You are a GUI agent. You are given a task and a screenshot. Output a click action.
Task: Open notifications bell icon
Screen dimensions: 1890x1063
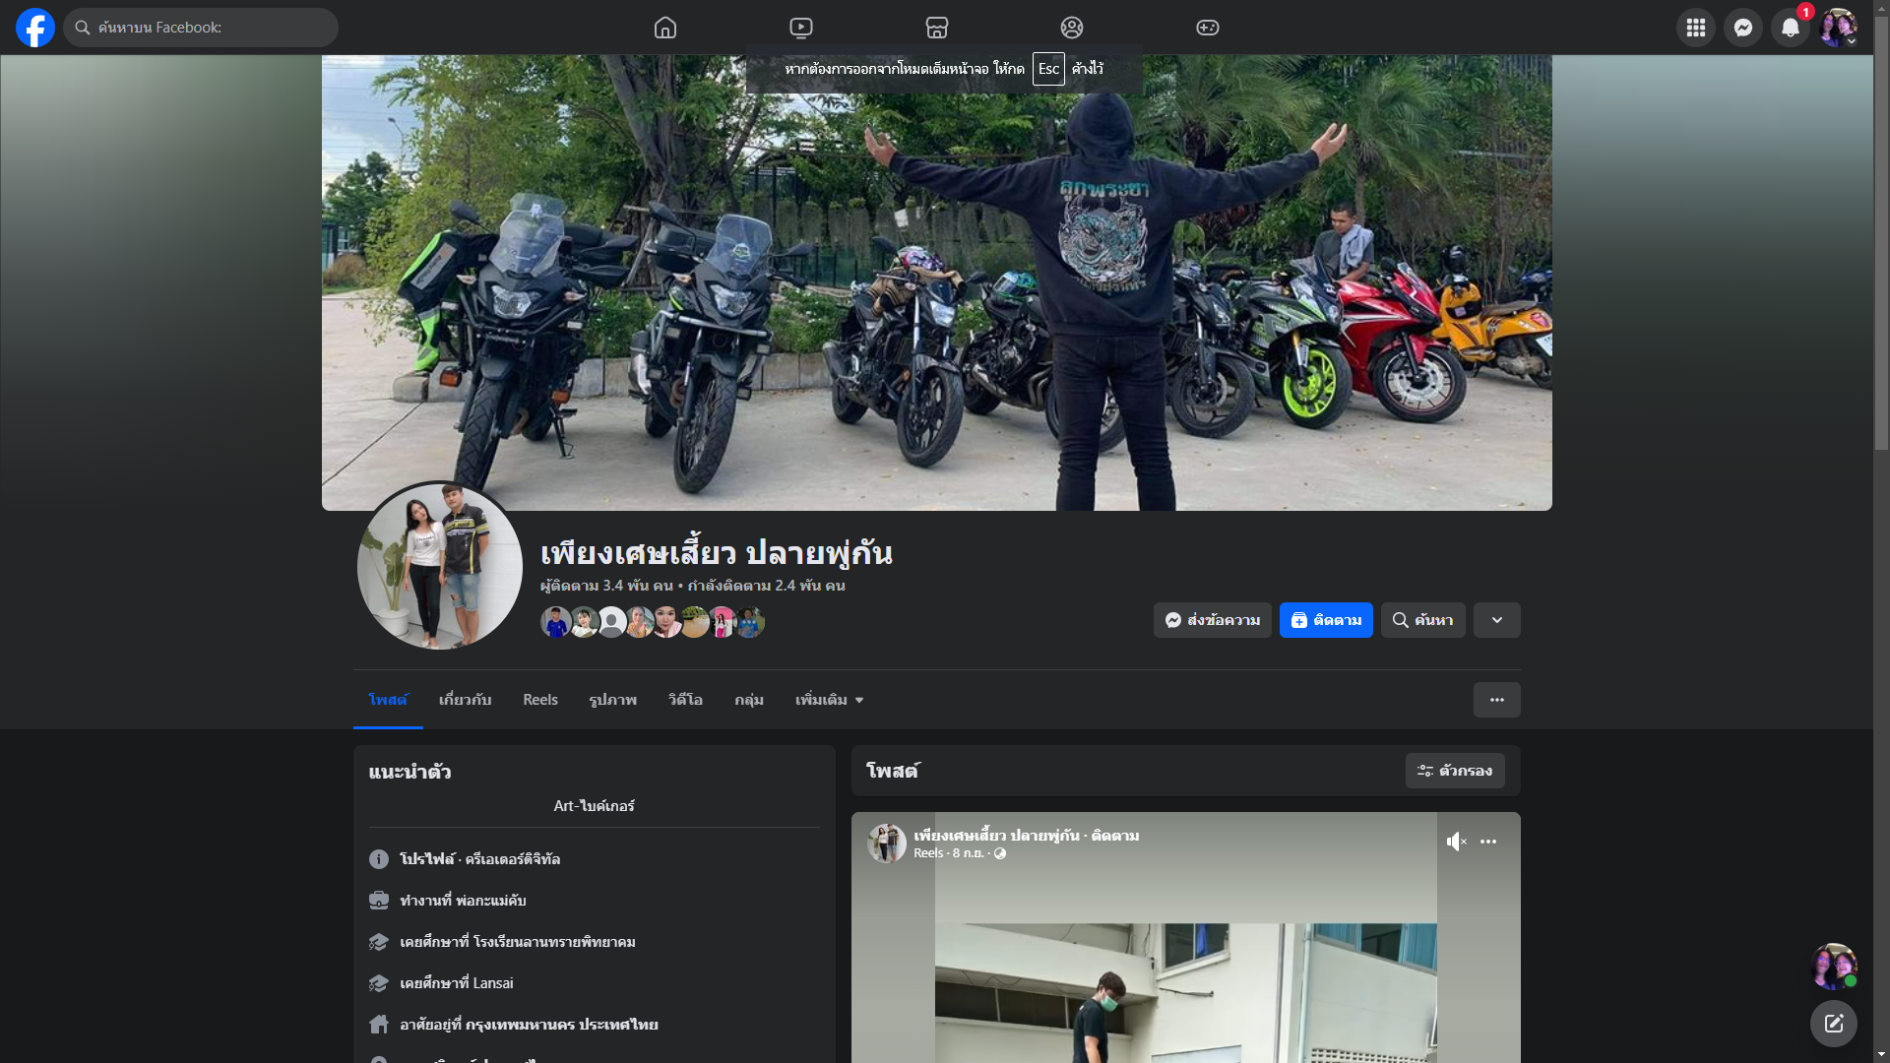pyautogui.click(x=1790, y=28)
